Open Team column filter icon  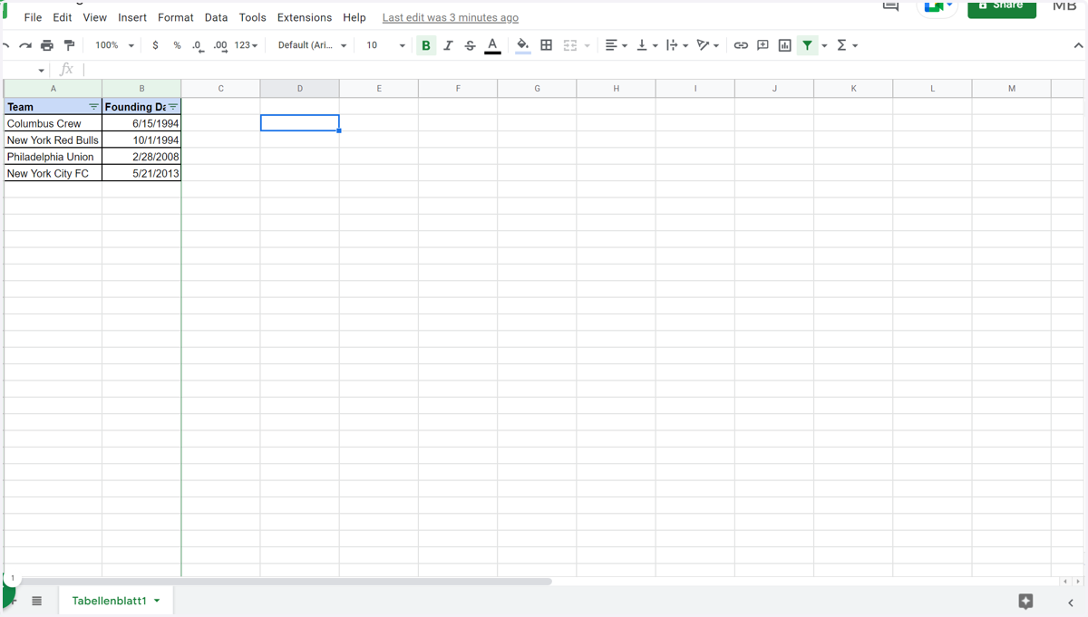click(x=93, y=107)
